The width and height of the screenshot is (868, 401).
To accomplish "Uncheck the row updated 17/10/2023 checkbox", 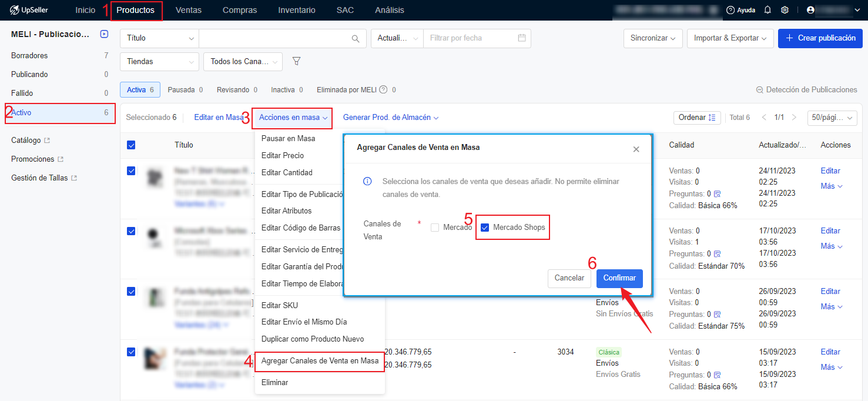I will click(131, 231).
